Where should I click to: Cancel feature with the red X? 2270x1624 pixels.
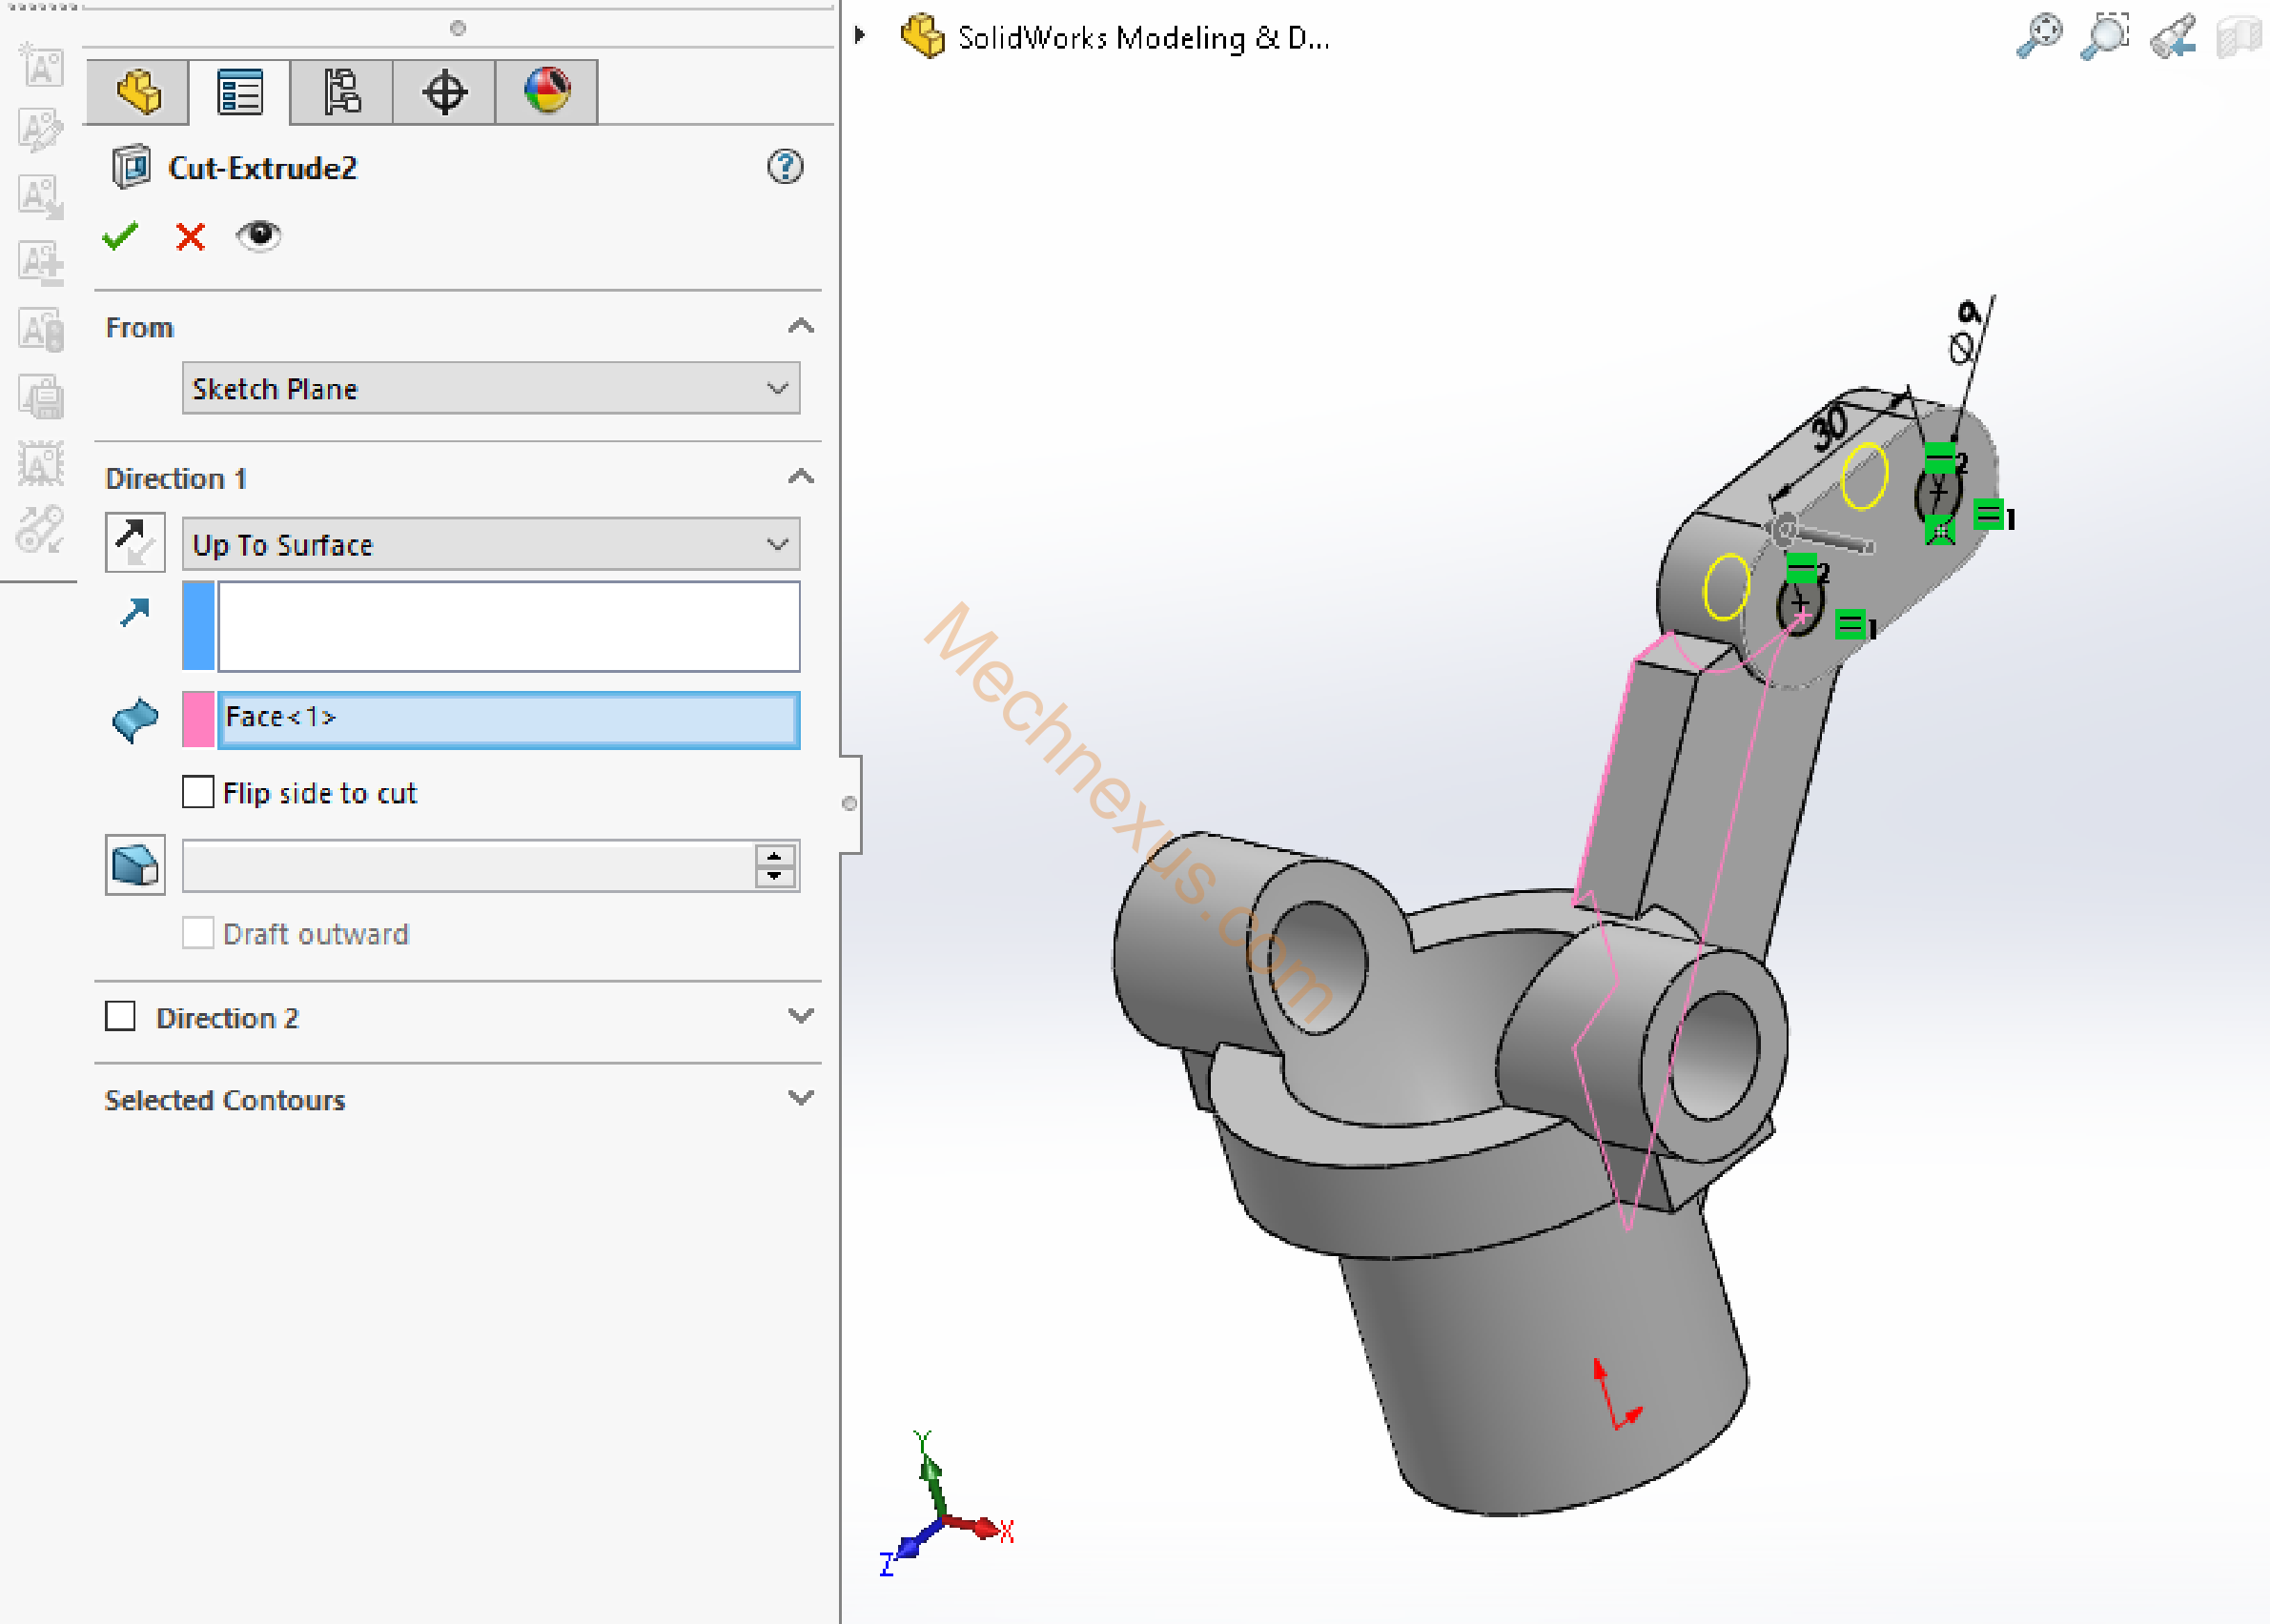[x=190, y=237]
